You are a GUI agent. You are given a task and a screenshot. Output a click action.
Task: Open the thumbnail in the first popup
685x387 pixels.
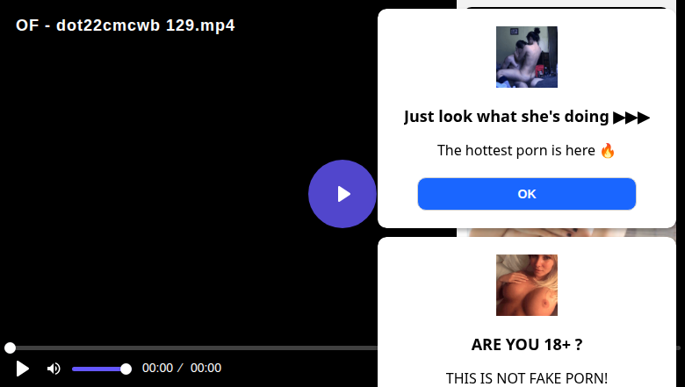click(526, 57)
